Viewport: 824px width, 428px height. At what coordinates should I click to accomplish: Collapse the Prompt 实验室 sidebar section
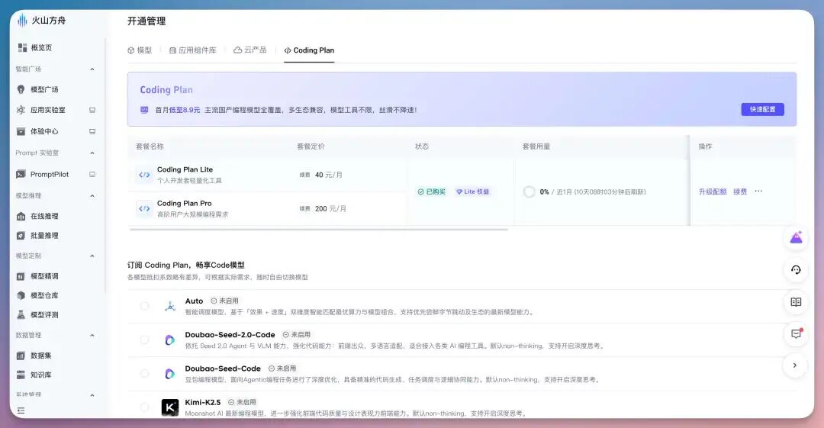tap(92, 153)
